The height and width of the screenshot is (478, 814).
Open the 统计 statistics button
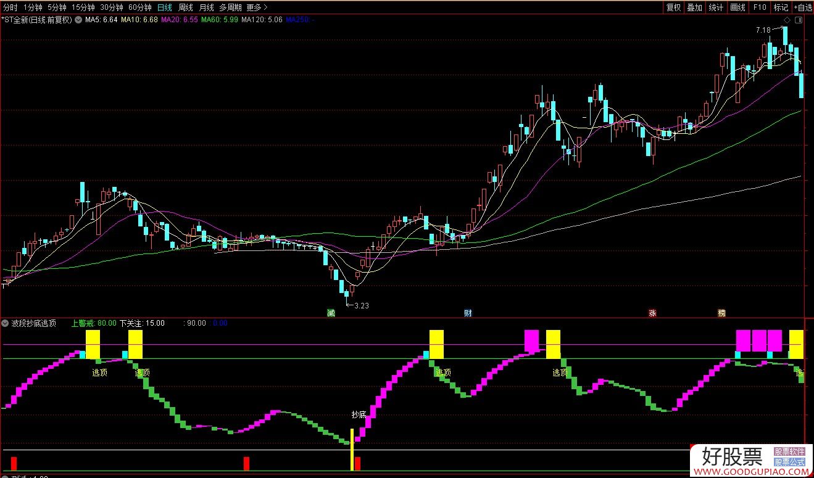point(716,7)
